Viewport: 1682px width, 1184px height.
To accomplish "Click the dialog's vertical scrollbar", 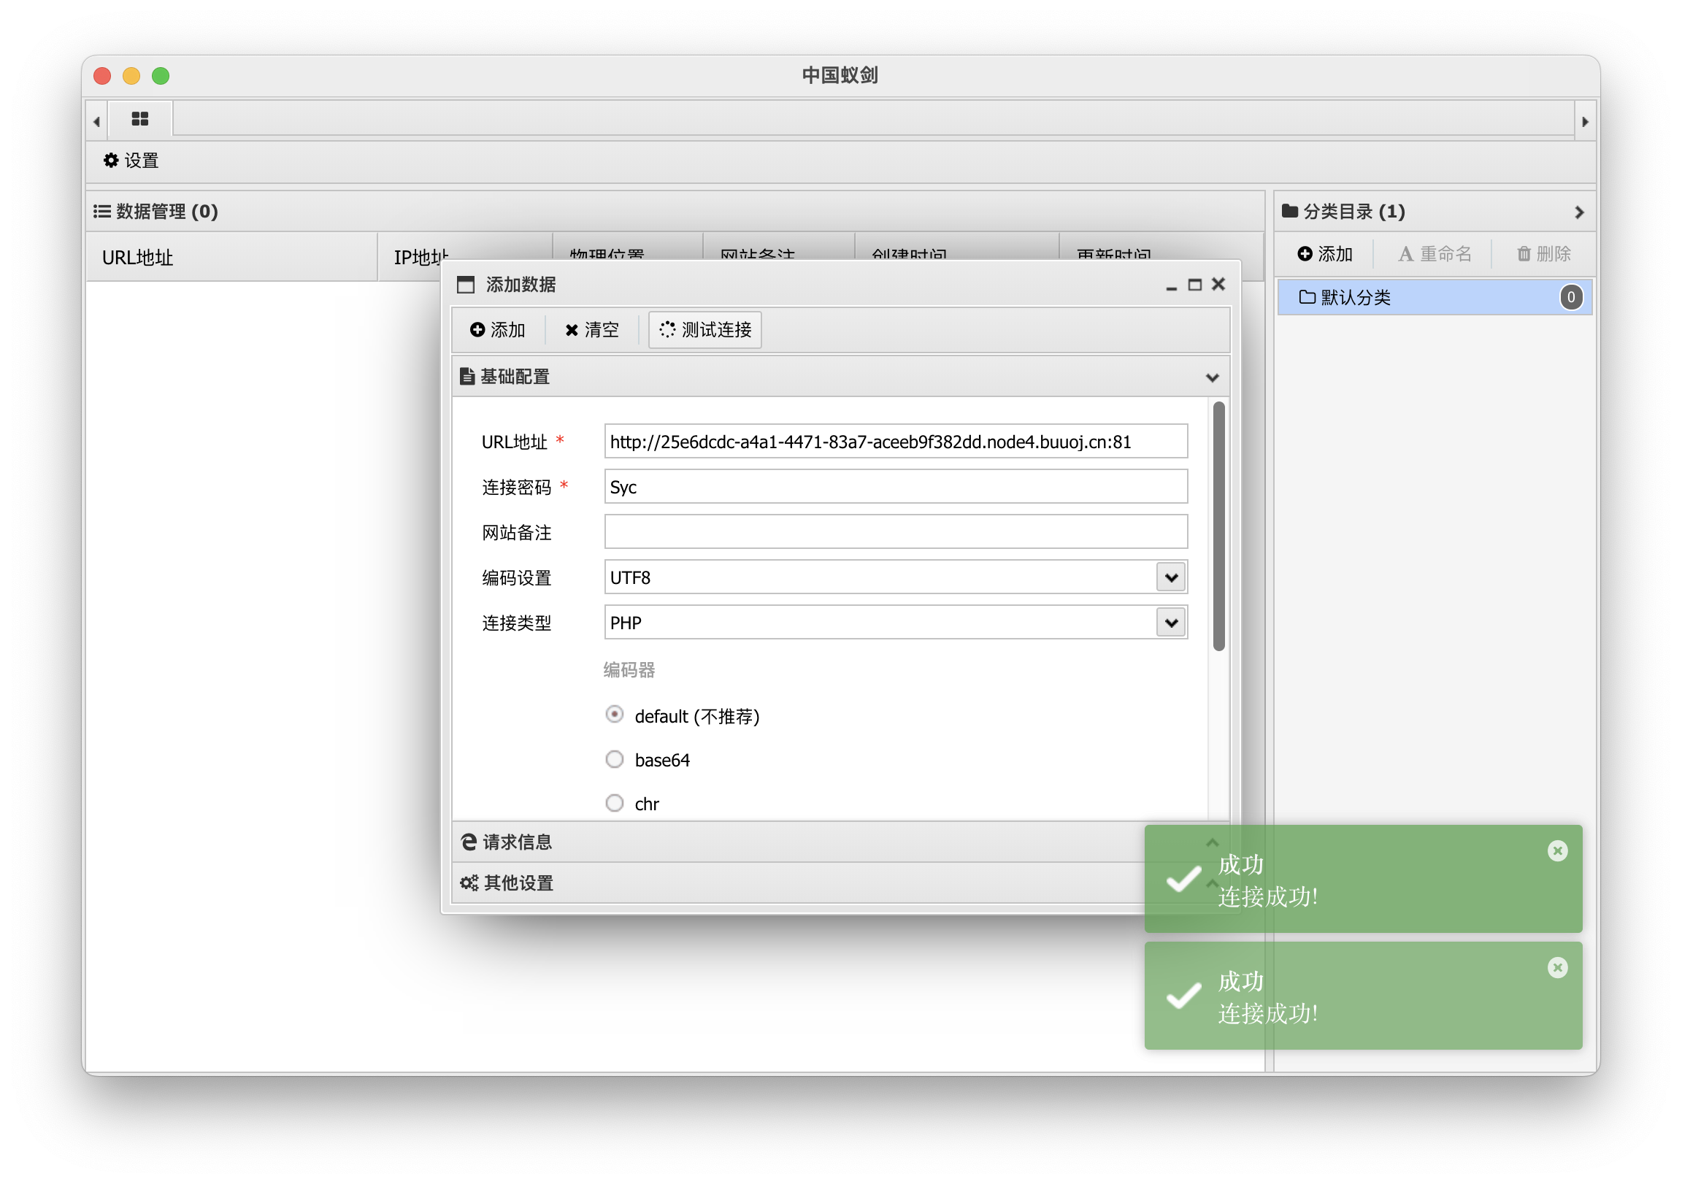I will coord(1218,526).
